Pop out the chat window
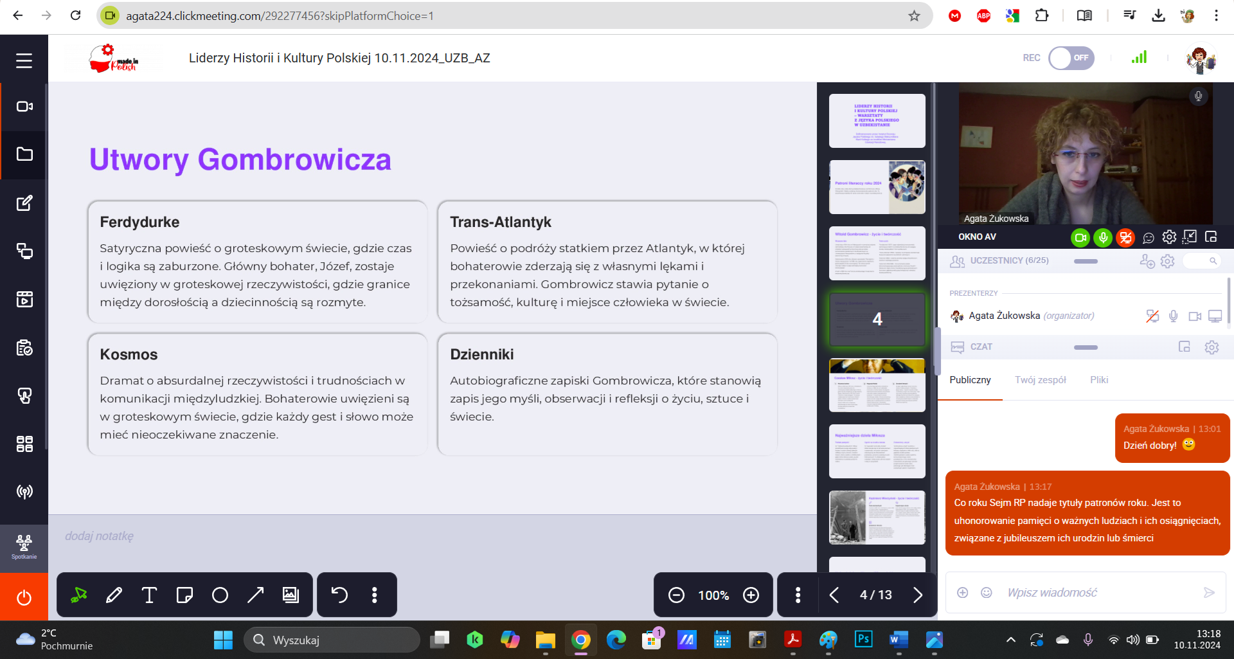Screen dimensions: 1234x659 click(1185, 347)
